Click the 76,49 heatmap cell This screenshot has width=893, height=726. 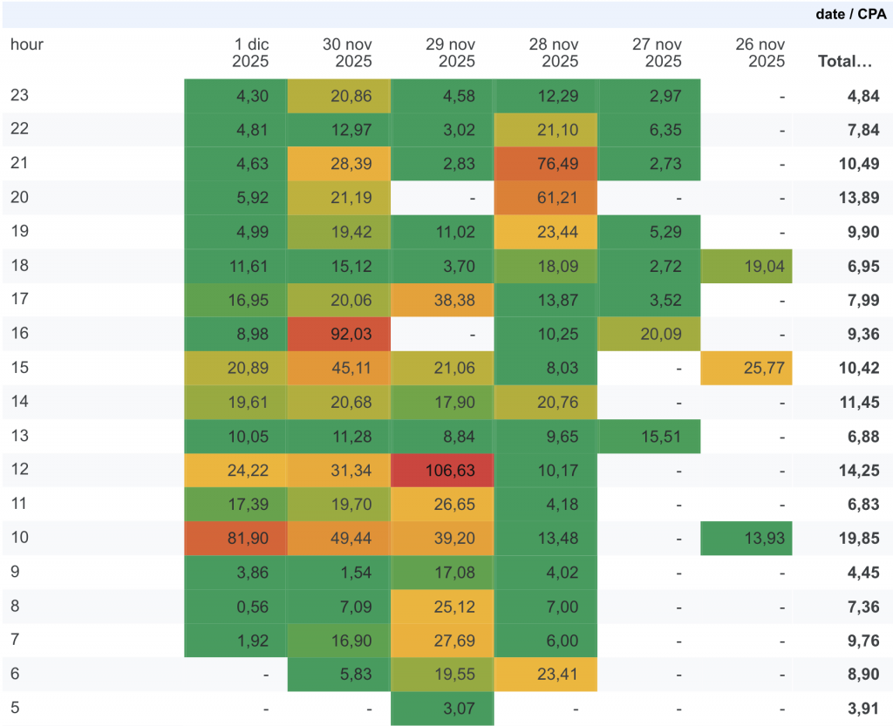pyautogui.click(x=546, y=164)
